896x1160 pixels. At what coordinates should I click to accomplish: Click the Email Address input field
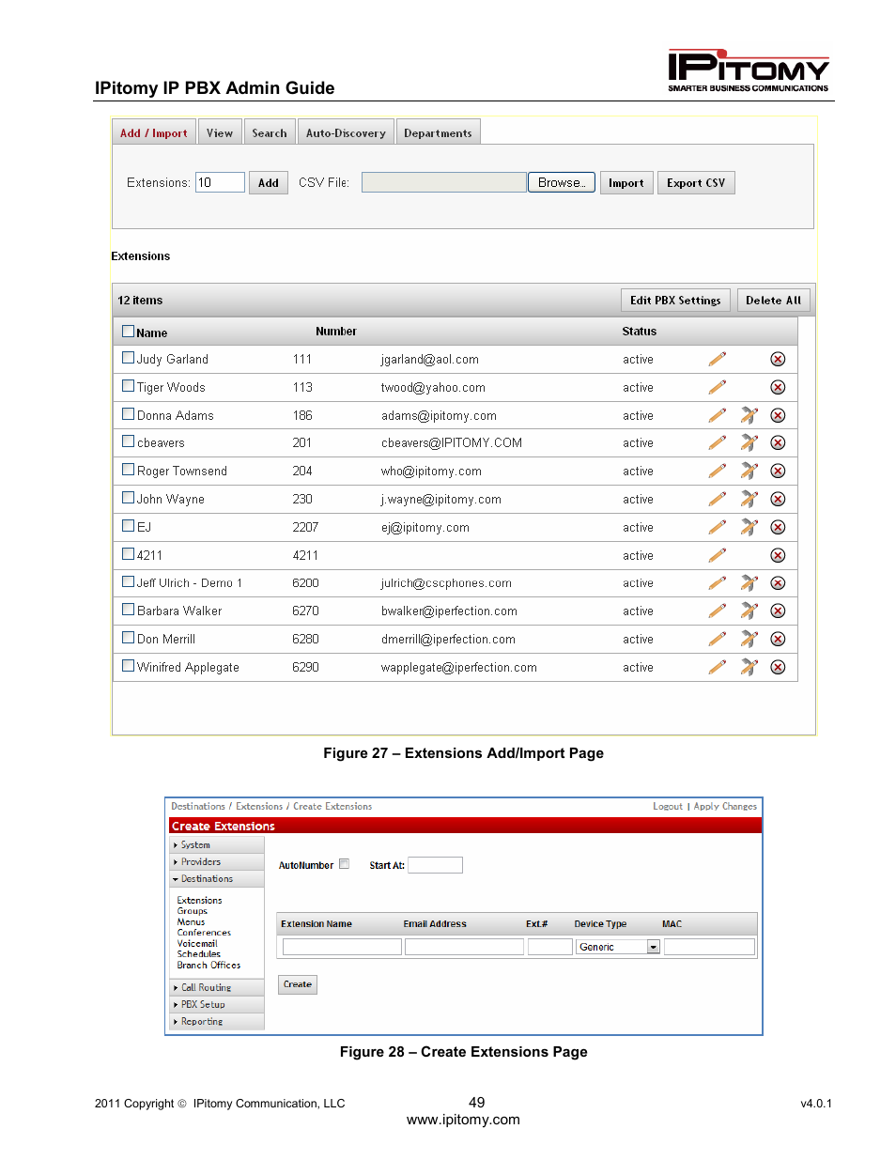pos(464,947)
